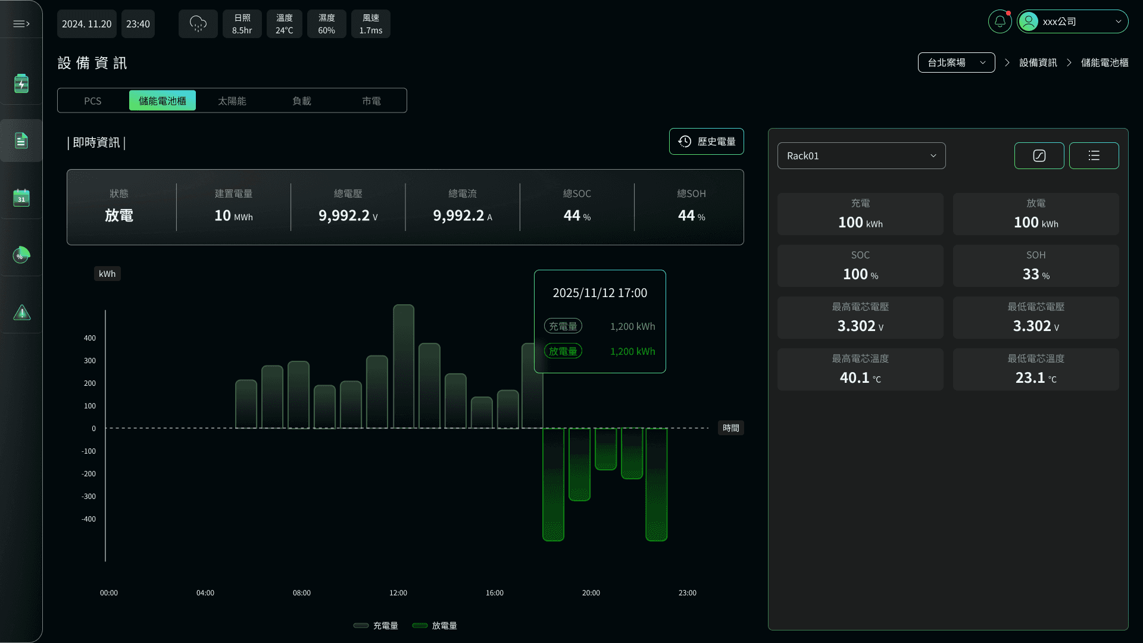
Task: Click the SOC 100% value card for Rack01
Action: (860, 266)
